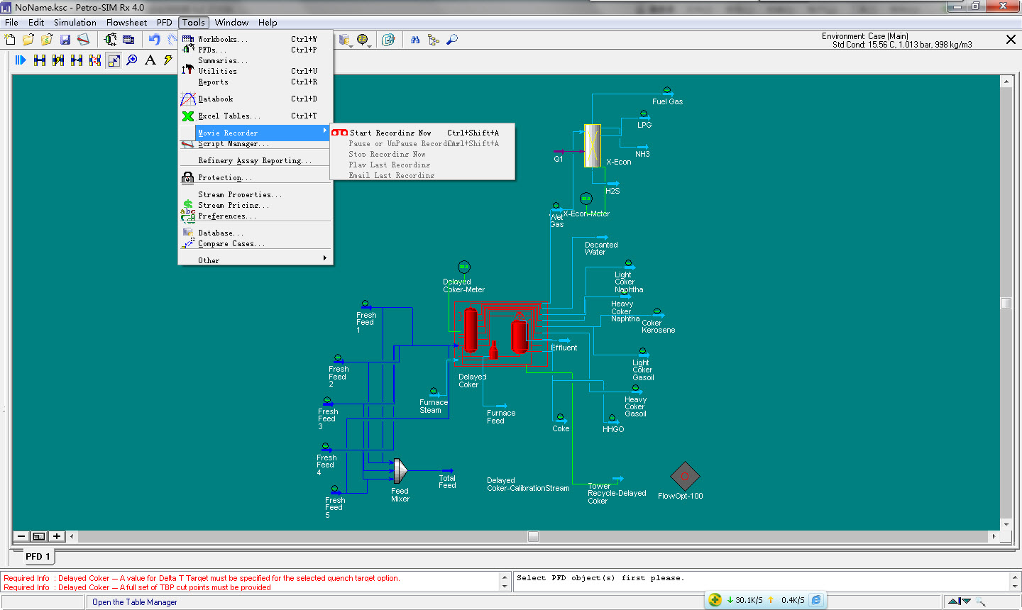The image size is (1022, 610).
Task: Click the Object Navigator tree icon
Action: tap(434, 40)
